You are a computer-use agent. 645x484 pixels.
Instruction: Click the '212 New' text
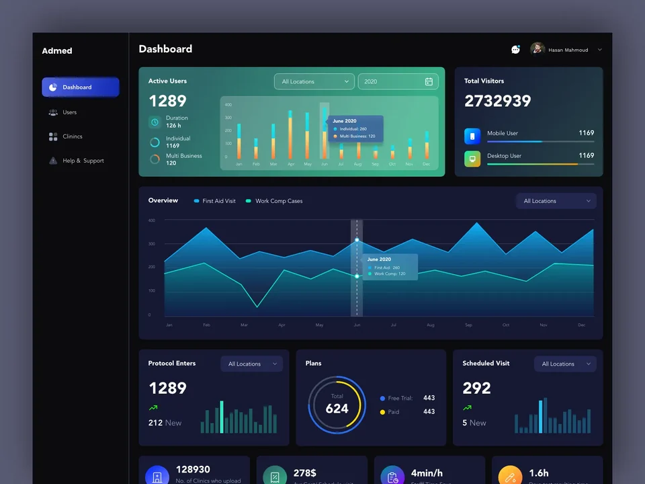[165, 423]
